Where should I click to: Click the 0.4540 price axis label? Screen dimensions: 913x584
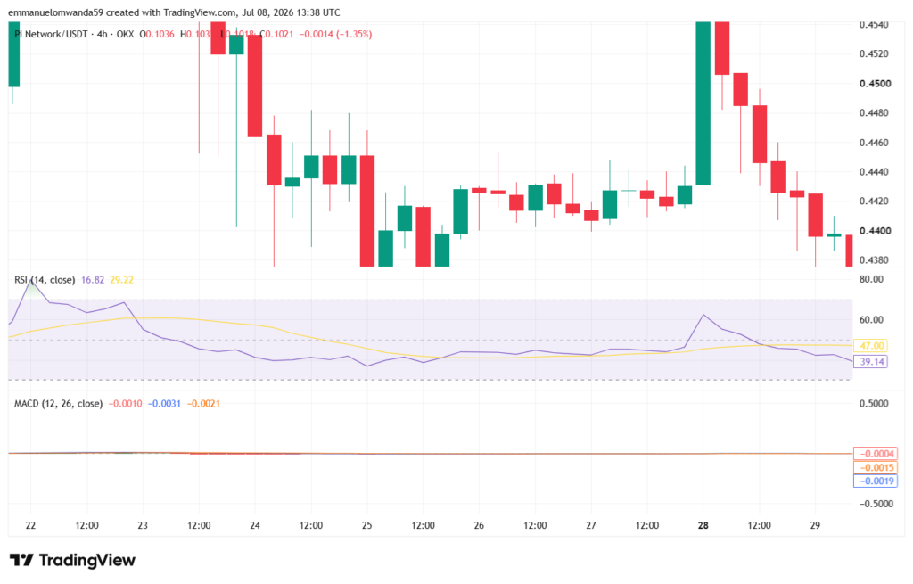pyautogui.click(x=874, y=25)
